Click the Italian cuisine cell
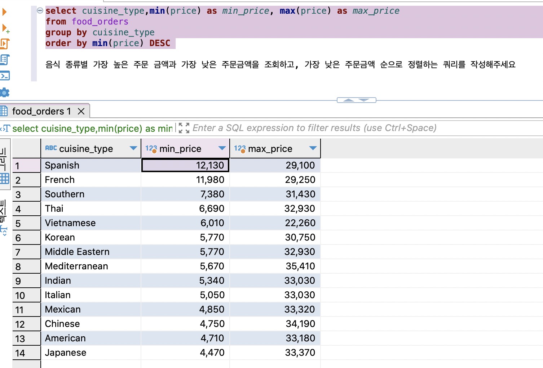Viewport: 543px width, 368px height. [90, 295]
